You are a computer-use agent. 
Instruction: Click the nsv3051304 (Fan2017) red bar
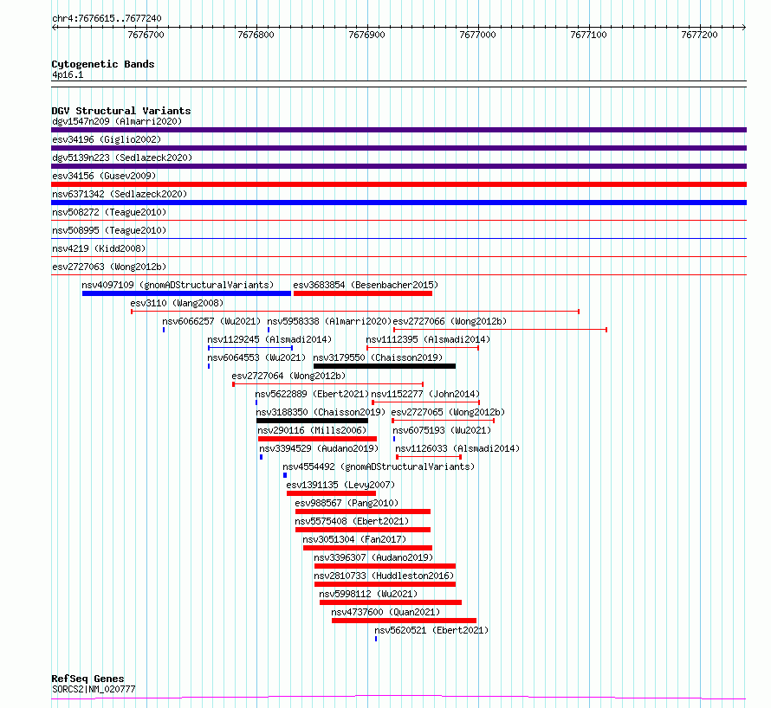click(x=368, y=548)
